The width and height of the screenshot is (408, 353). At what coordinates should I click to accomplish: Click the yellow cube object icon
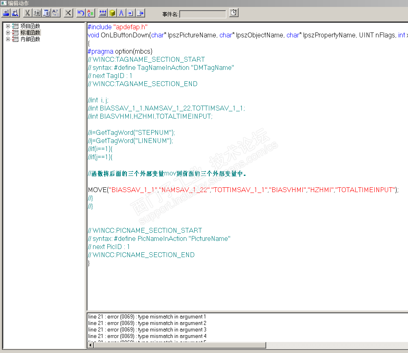point(112,13)
